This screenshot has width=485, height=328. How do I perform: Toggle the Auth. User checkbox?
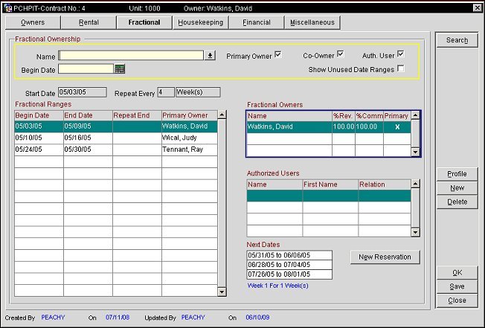pos(402,54)
